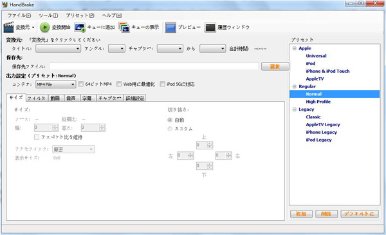Select the AppleTV preset
This screenshot has width=386, height=235.
point(315,79)
